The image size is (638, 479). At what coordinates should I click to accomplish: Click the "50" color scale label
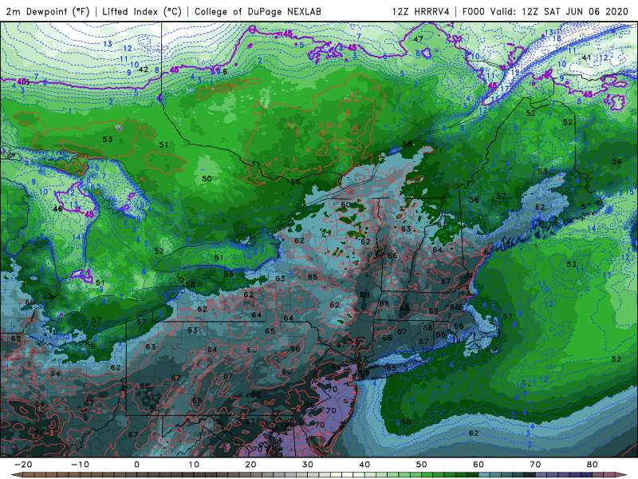tap(422, 465)
